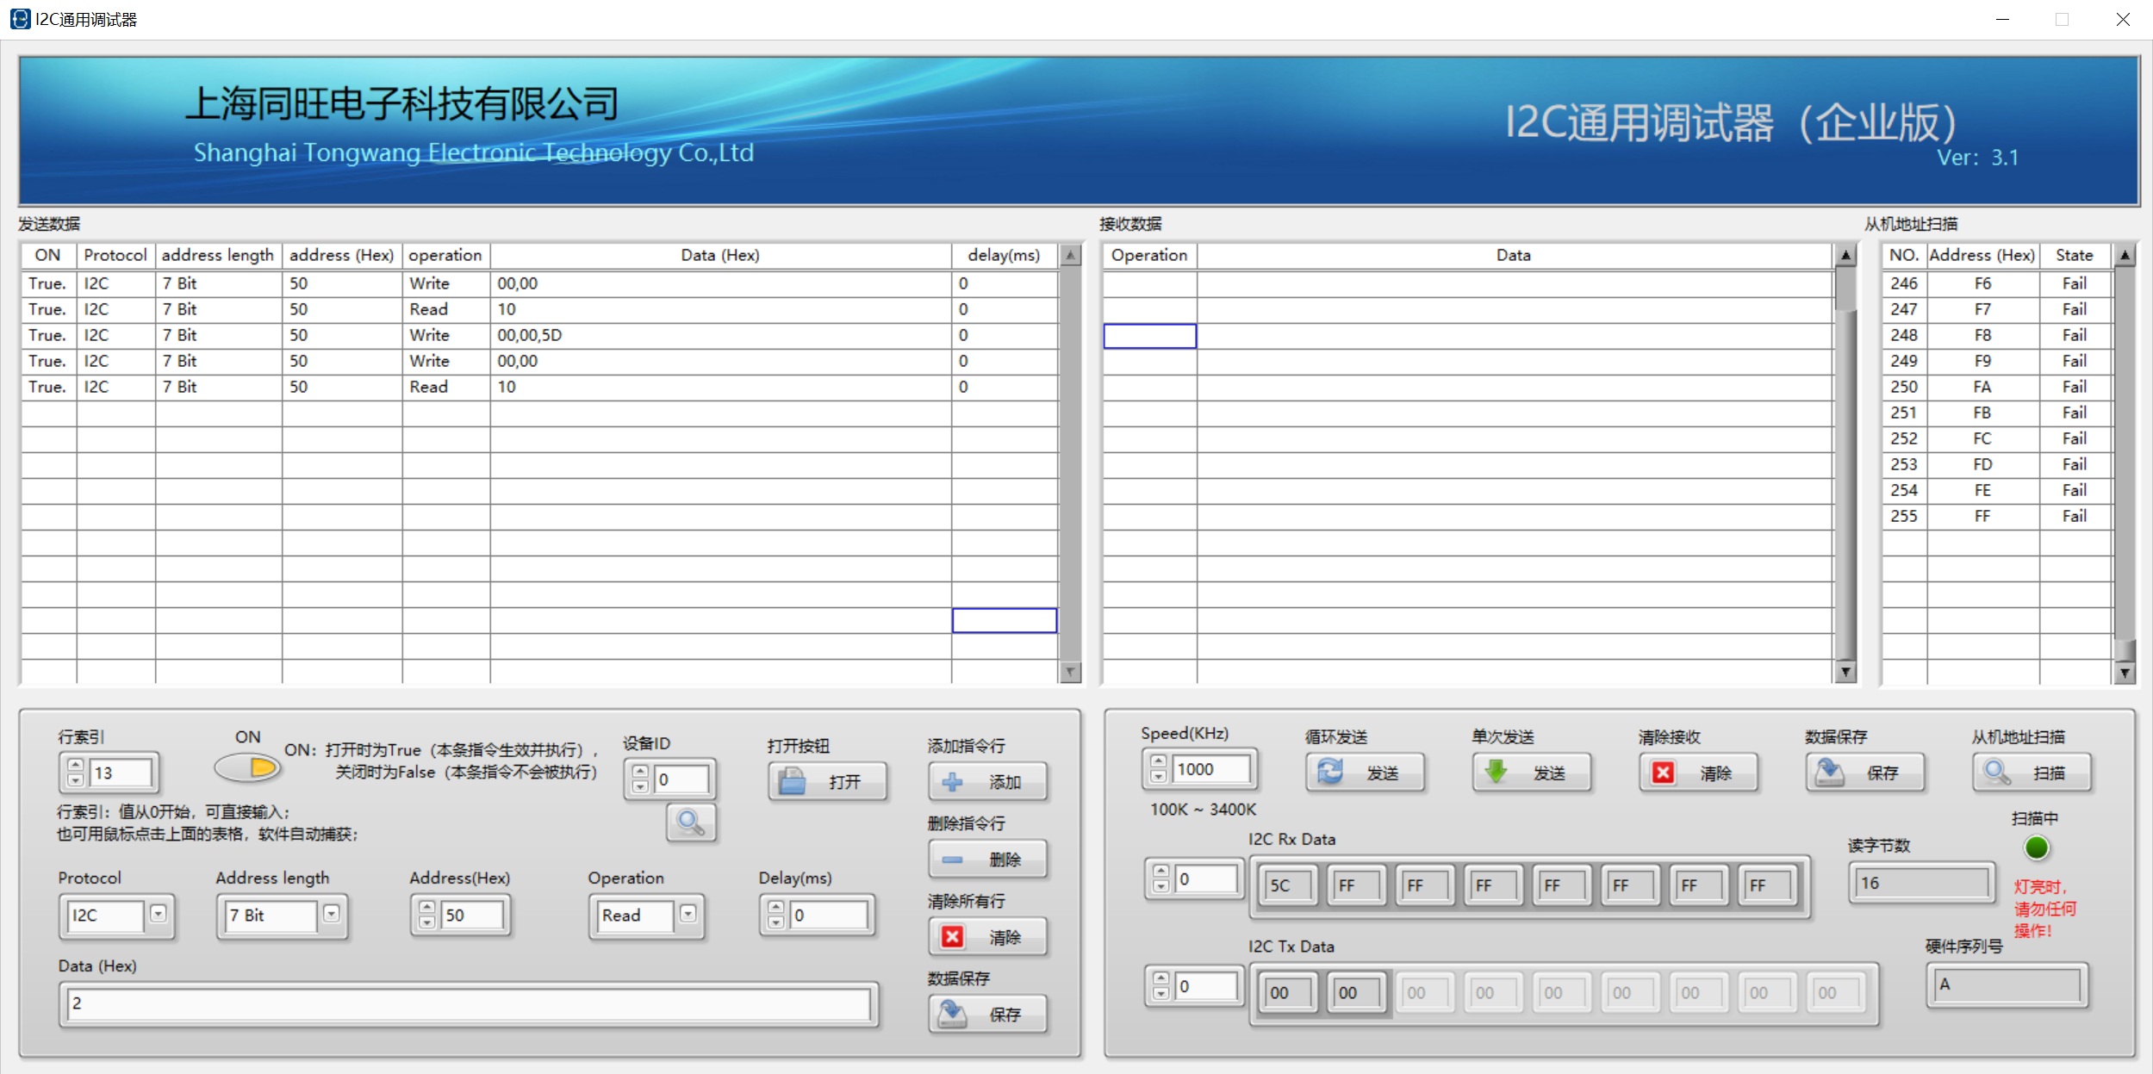Click the I2C Rx Data index stepper

tap(1161, 878)
